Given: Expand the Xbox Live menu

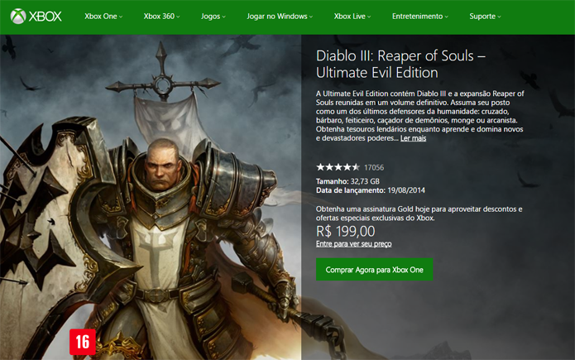Looking at the screenshot, I should pyautogui.click(x=352, y=17).
